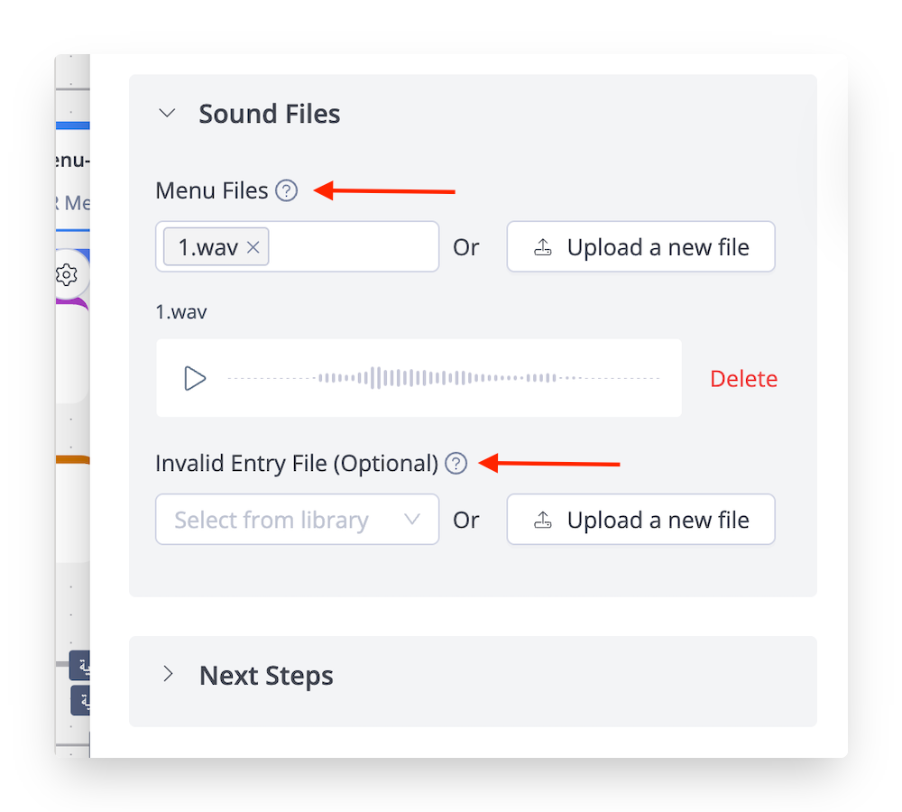Screen dimensions: 902x812
Task: Seek within the 1.wav waveform
Action: pyautogui.click(x=442, y=378)
